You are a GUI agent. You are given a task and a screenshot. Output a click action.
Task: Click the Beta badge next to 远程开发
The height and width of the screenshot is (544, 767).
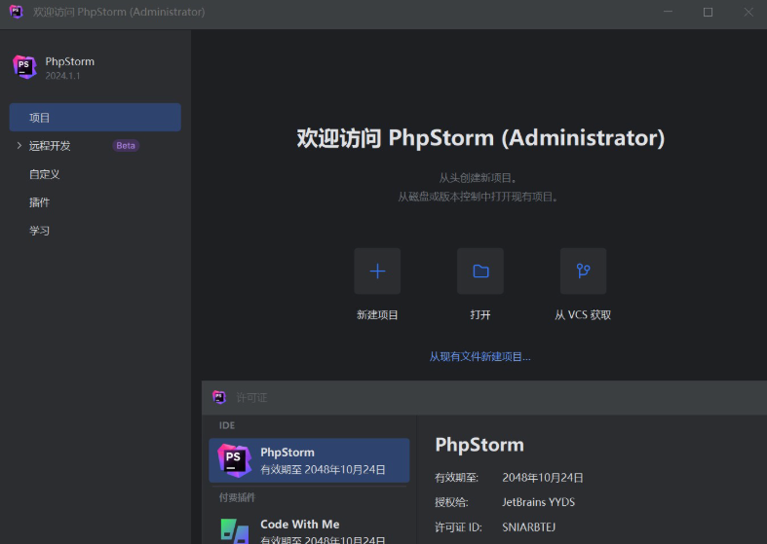[x=126, y=146]
